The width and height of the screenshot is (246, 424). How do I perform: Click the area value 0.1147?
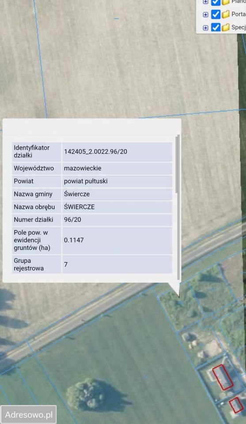(74, 240)
